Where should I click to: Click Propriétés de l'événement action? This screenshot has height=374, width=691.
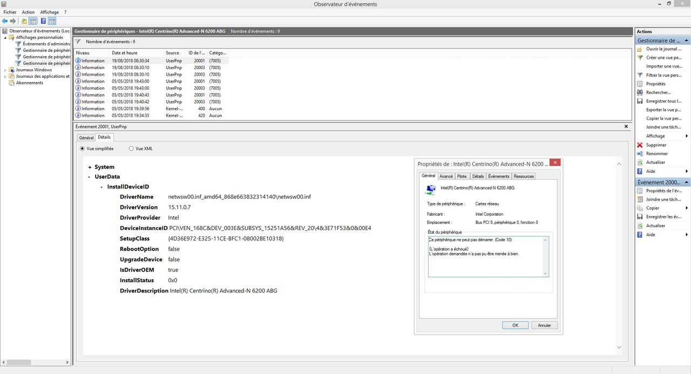click(x=662, y=191)
